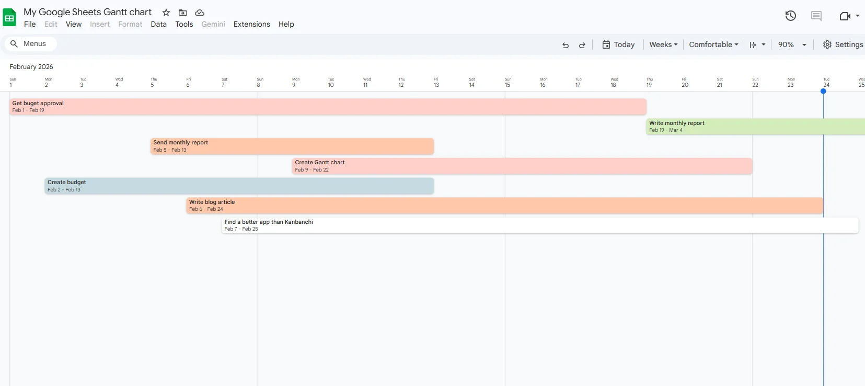Viewport: 865px width, 386px height.
Task: Click the move to folder icon
Action: point(183,13)
